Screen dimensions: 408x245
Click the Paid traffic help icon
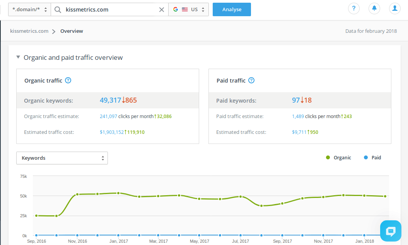pos(251,81)
